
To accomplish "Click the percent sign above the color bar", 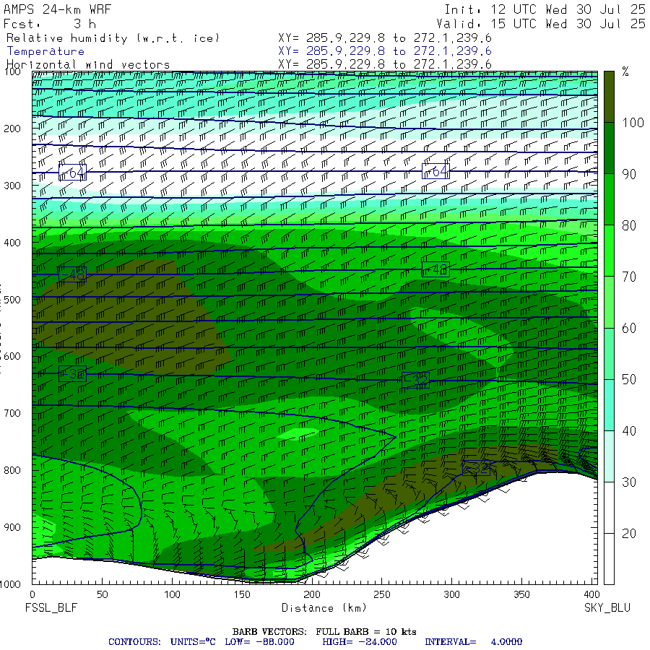I will [625, 71].
